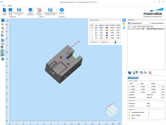Click Bauteil entladen icon
The image size is (166, 125).
click(x=39, y=10)
